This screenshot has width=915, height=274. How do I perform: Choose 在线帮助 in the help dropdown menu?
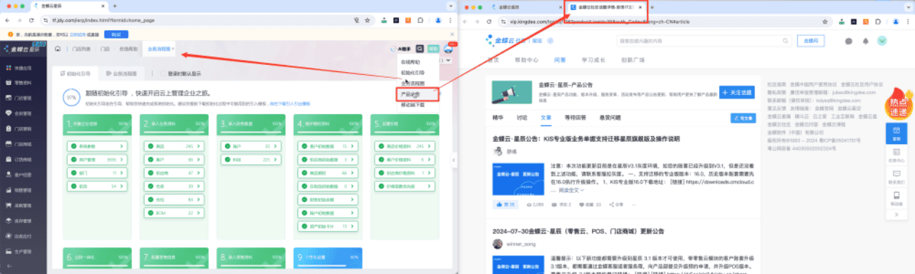[x=410, y=62]
